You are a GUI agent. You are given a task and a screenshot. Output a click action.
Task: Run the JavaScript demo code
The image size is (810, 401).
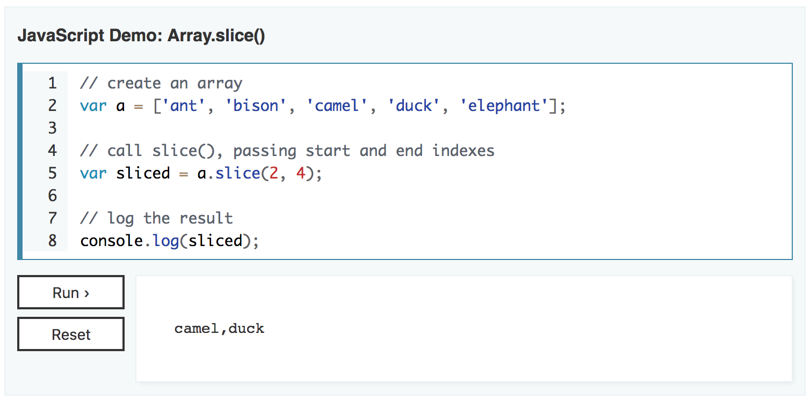tap(71, 292)
